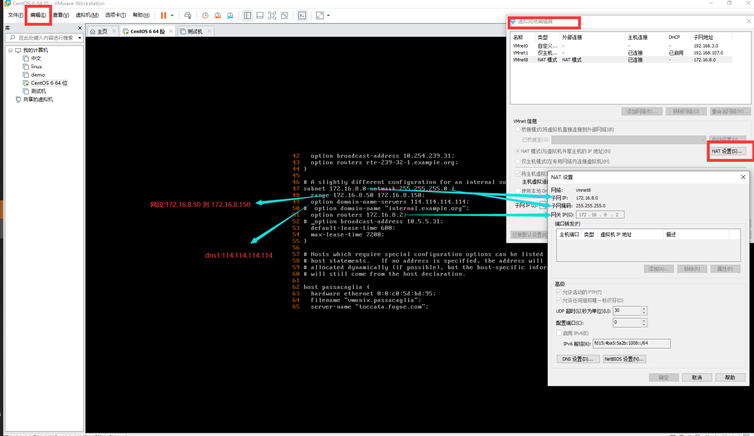Screen dimensions: 754x436
Task: Suspend the virtual machine using the pause icon
Action: [163, 15]
